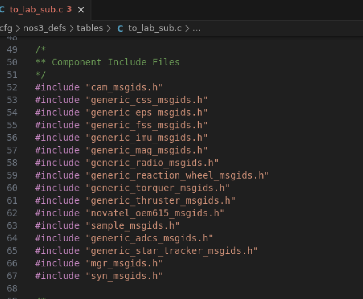Open the nos3_defs breadcrumb segment
Image resolution: width=363 pixels, height=299 pixels.
[x=45, y=28]
